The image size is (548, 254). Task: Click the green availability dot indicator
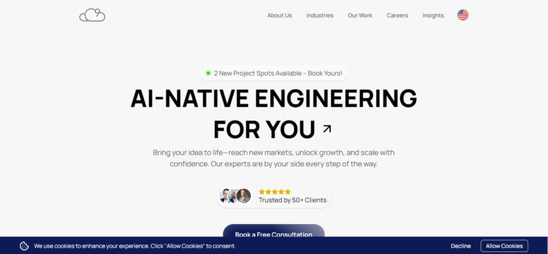click(208, 73)
